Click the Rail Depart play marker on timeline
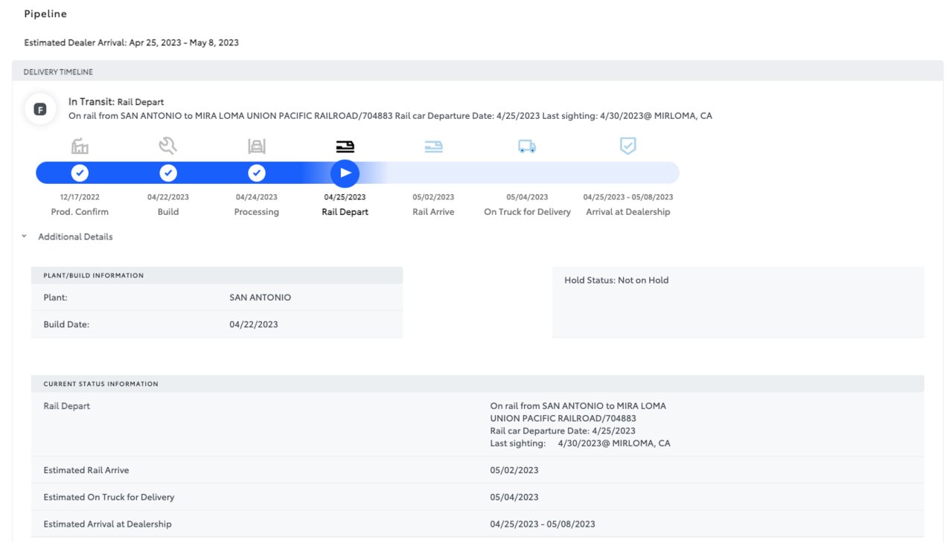The height and width of the screenshot is (543, 952). click(x=345, y=173)
